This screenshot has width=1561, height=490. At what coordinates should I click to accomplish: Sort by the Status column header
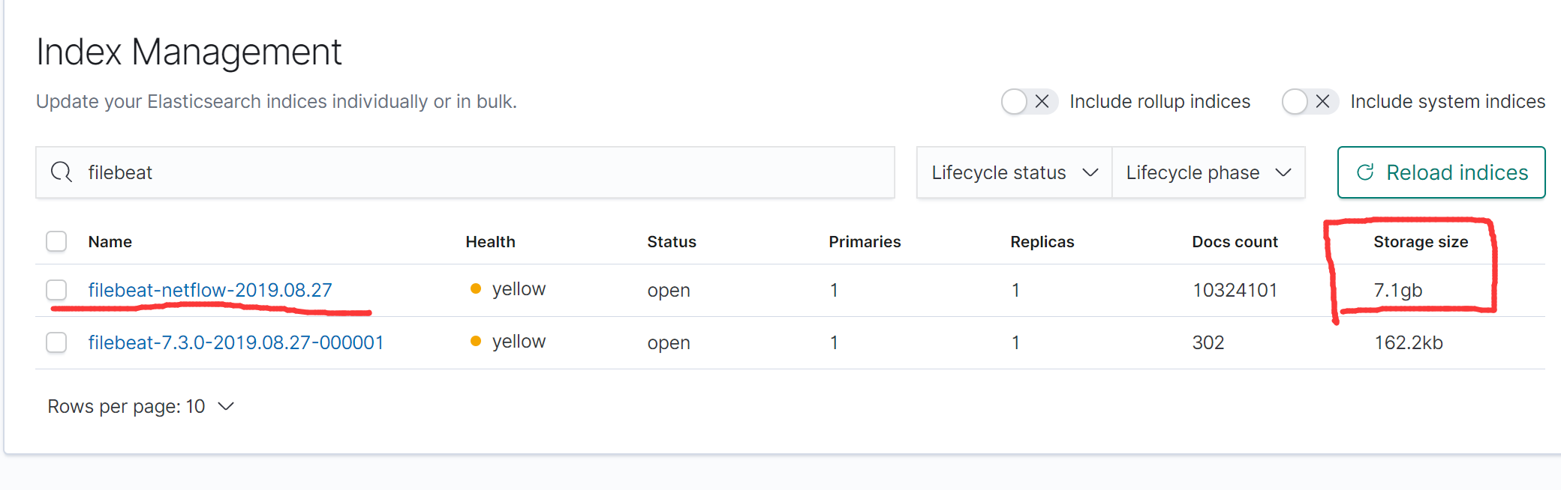point(672,241)
